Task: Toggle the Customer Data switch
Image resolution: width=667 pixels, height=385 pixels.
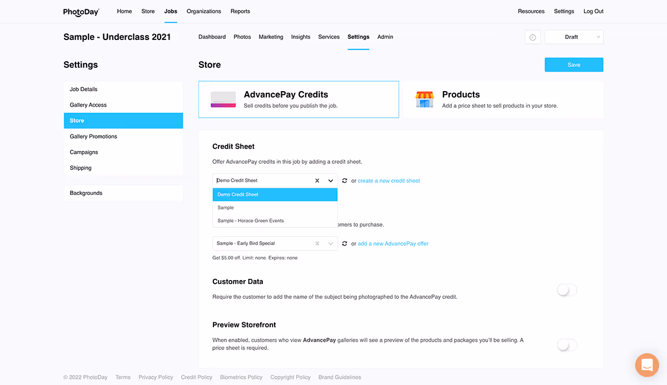Action: coord(567,290)
